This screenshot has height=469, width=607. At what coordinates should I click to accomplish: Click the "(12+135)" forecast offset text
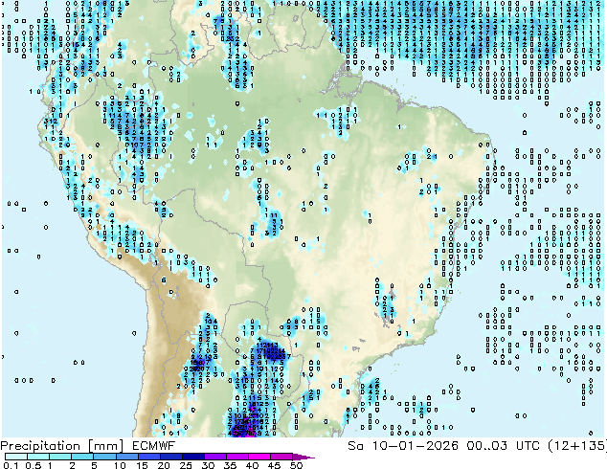coord(577,446)
